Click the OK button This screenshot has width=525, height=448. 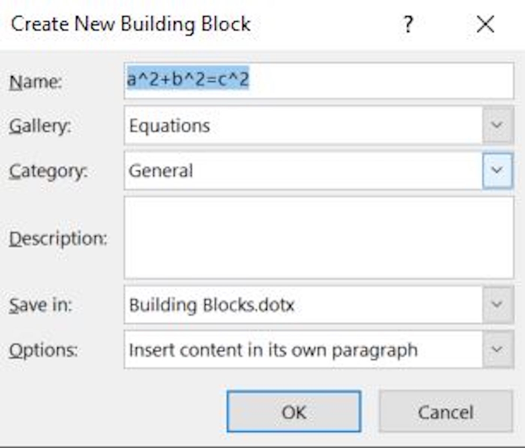click(x=294, y=412)
